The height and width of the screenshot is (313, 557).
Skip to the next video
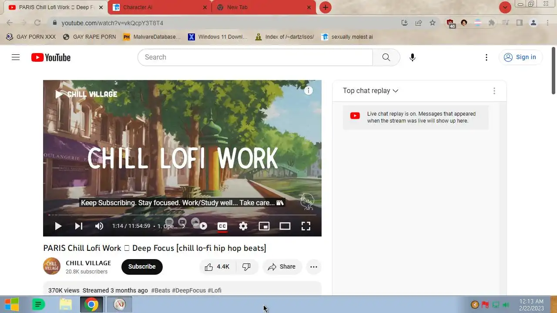pyautogui.click(x=79, y=226)
